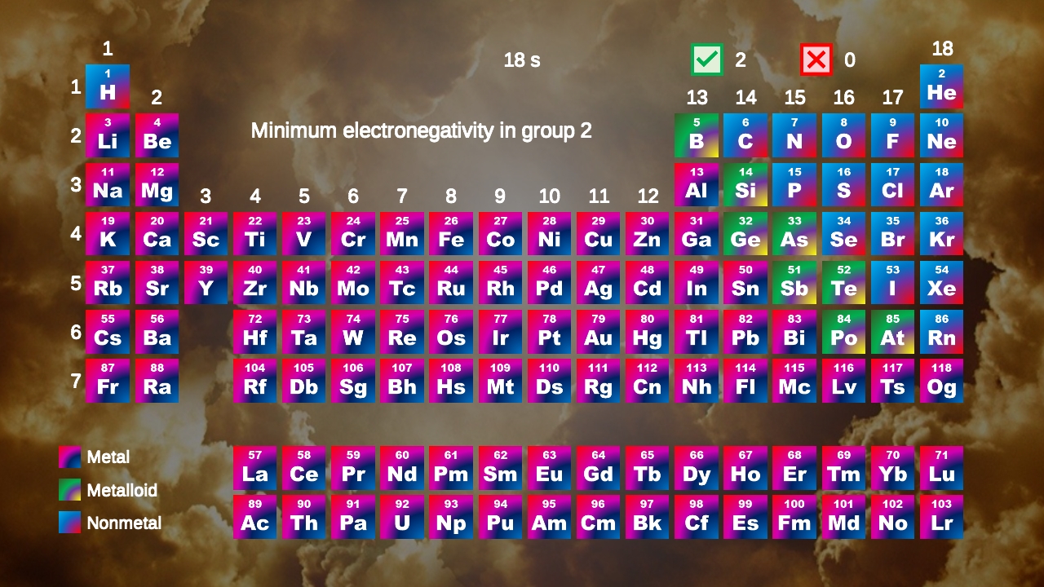Click the Radium (Ra) element tile
1044x587 pixels.
coord(157,381)
